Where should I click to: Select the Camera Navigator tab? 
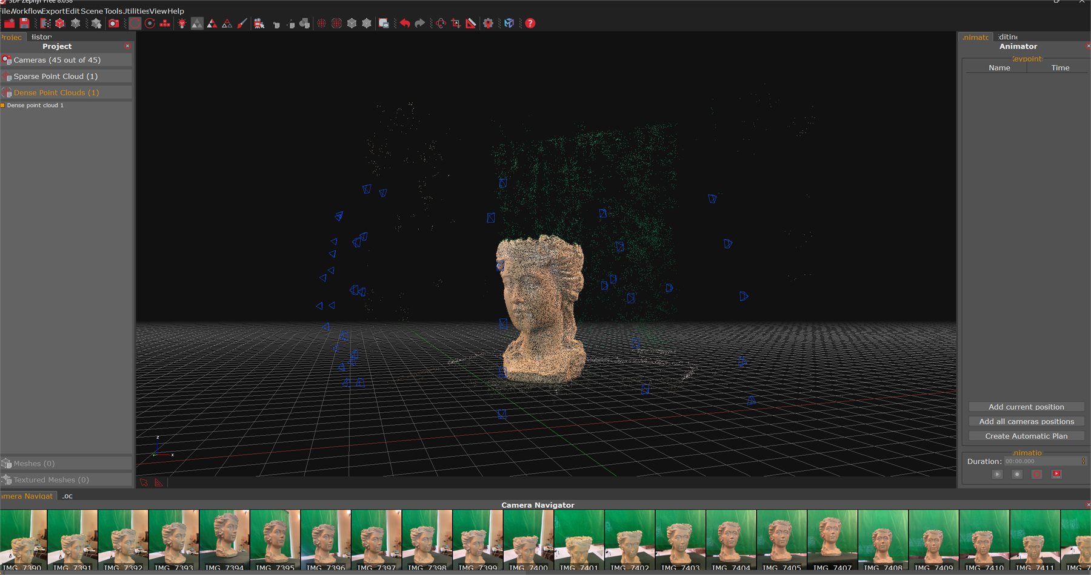[x=27, y=496]
